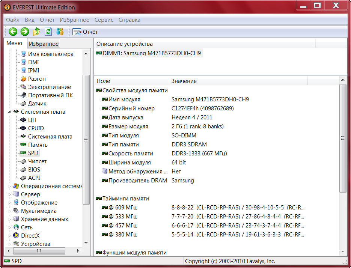This screenshot has height=268, width=351.
Task: Click the Описание устройства column header
Action: 204,44
